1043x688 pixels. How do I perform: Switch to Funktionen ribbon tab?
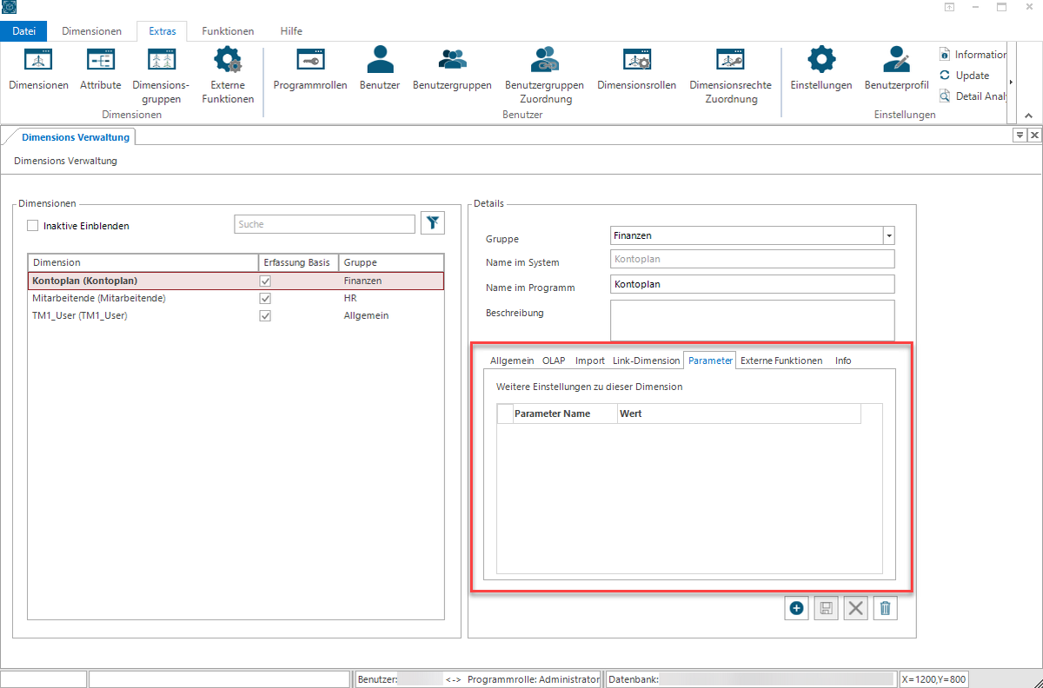(228, 31)
